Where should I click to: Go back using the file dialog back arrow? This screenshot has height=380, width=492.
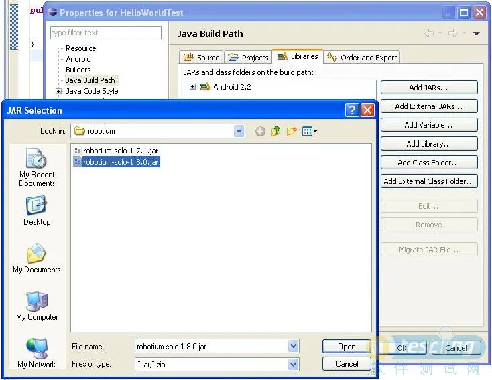point(260,132)
